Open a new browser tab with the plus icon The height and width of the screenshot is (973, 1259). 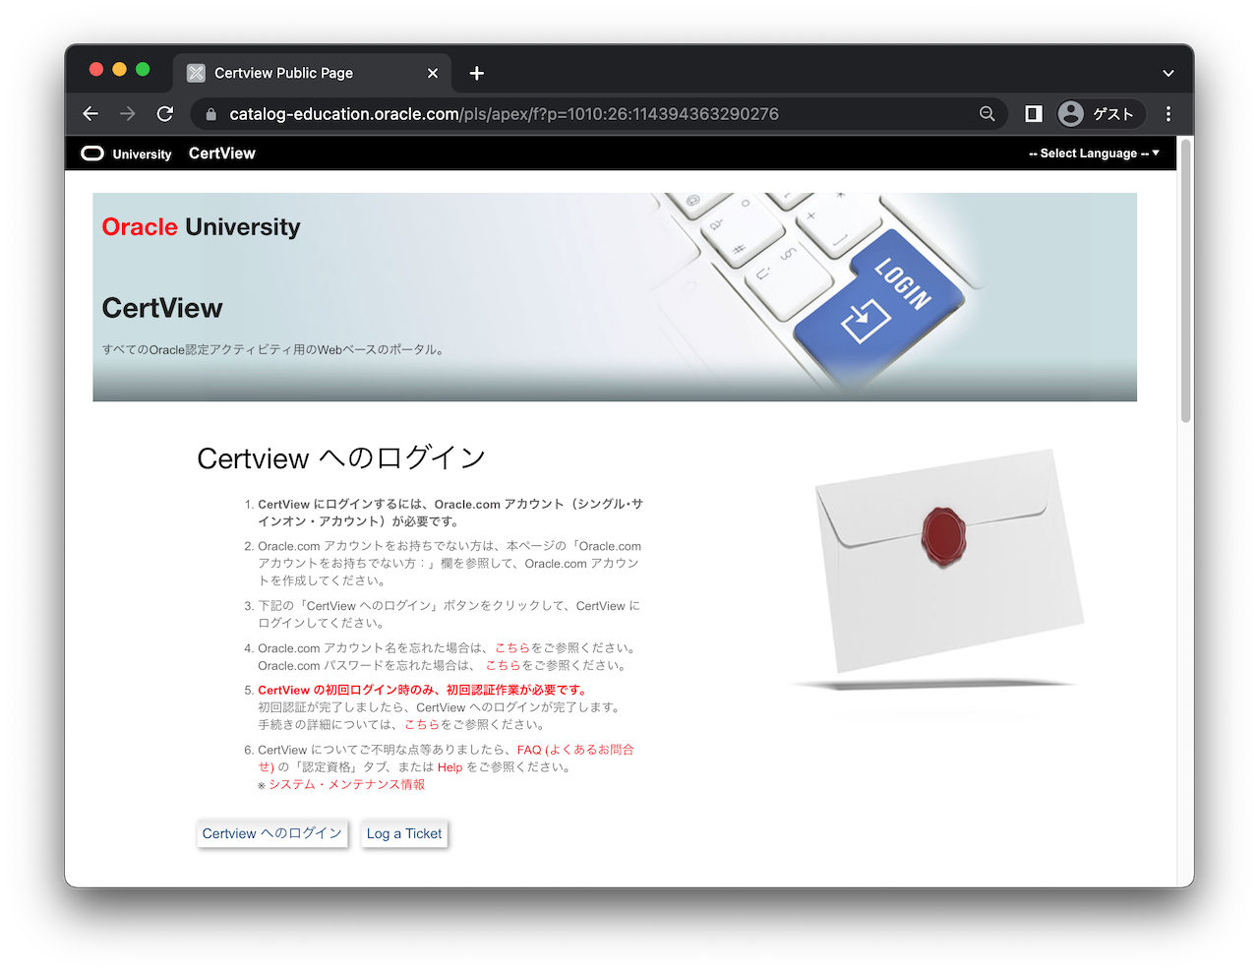(476, 73)
